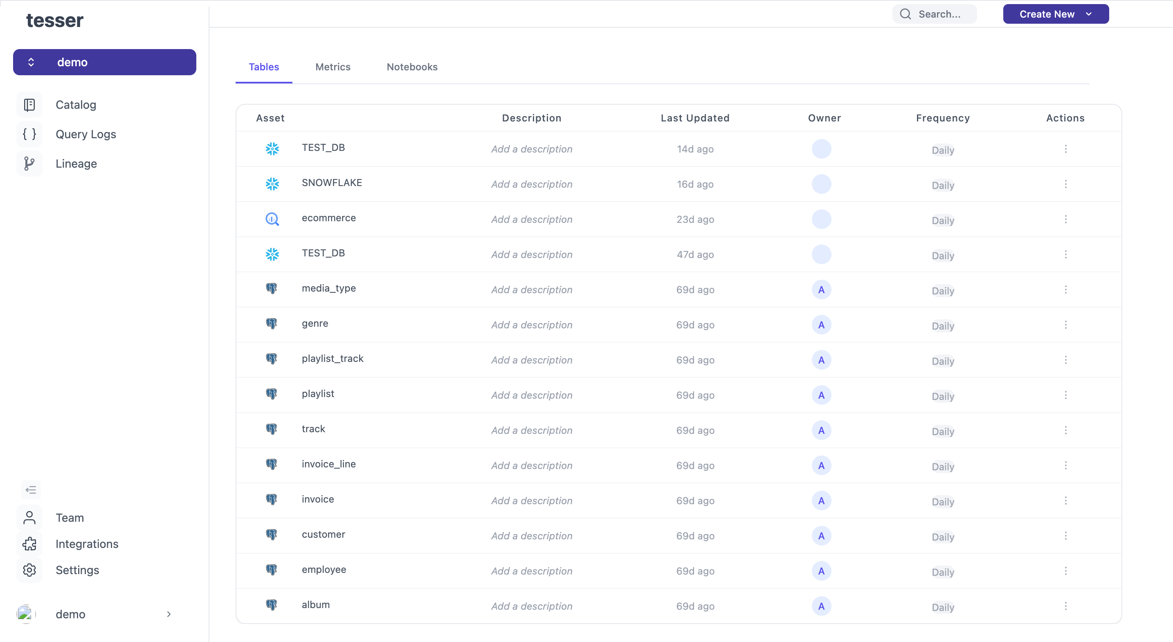This screenshot has width=1173, height=642.
Task: Go to Lineage in sidebar
Action: [76, 164]
